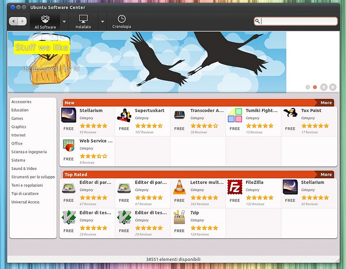Click More in the Top Rated section

click(x=326, y=175)
